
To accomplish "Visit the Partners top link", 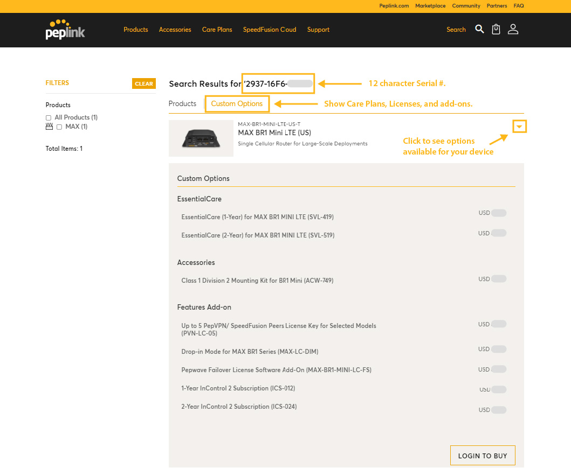I will (x=497, y=6).
